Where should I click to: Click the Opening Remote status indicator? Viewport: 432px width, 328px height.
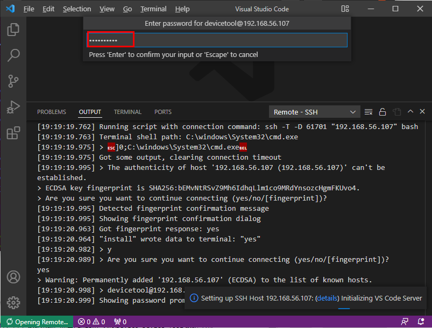click(37, 322)
